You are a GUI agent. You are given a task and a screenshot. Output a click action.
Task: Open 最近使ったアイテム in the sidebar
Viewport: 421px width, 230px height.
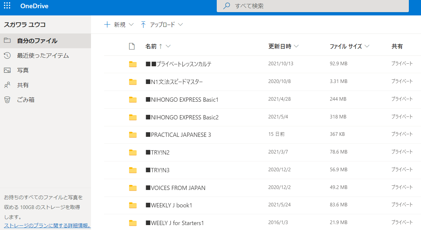[45, 55]
